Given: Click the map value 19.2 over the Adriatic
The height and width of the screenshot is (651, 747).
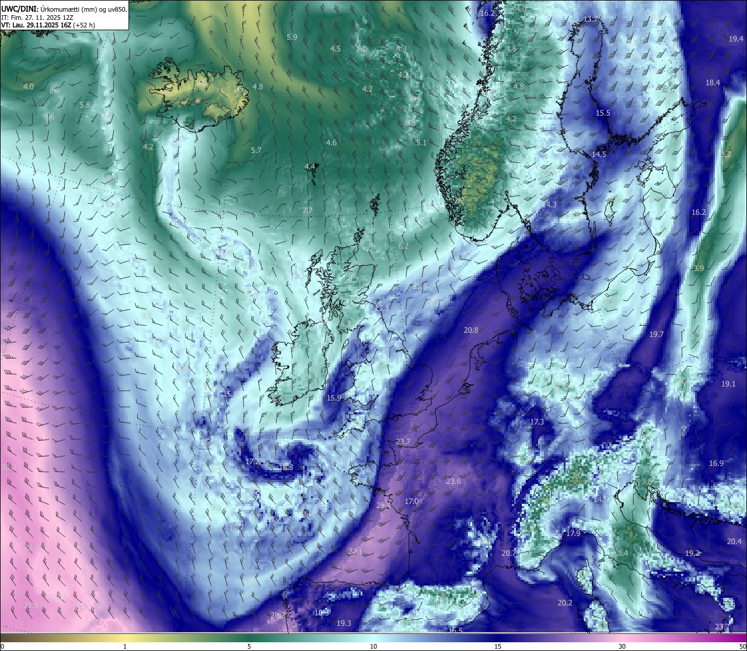Looking at the screenshot, I should pos(692,553).
